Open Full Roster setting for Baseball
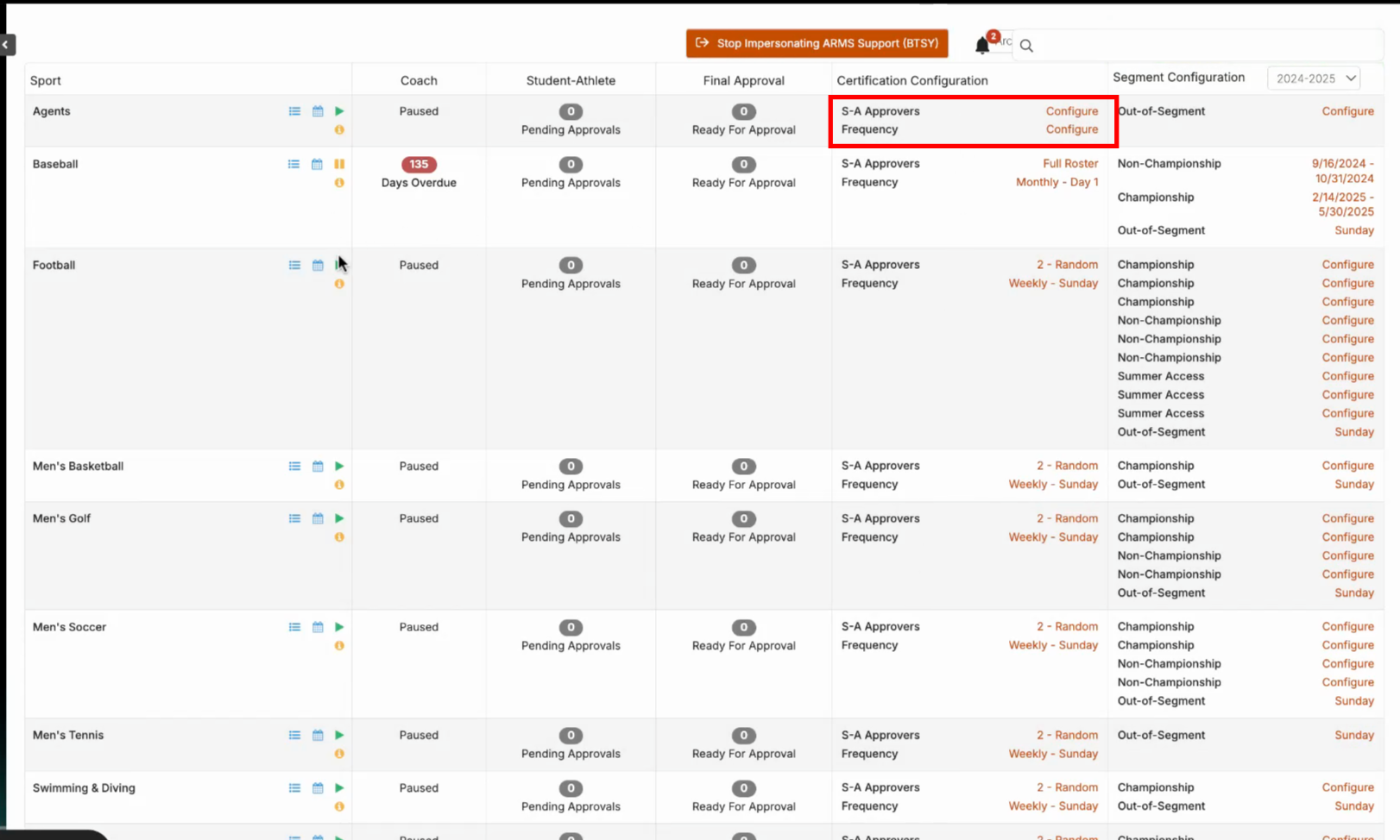Screen dimensions: 1400x840 1070,164
